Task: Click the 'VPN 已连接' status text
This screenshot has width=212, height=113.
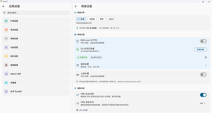Action: coord(84,110)
